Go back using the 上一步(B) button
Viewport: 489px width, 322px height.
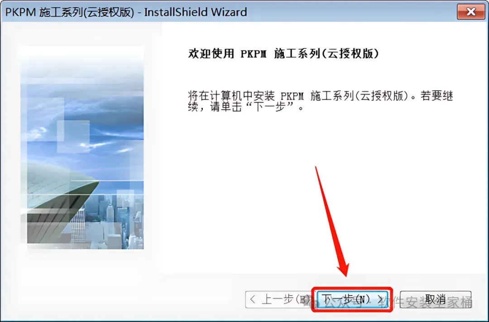coord(280,299)
